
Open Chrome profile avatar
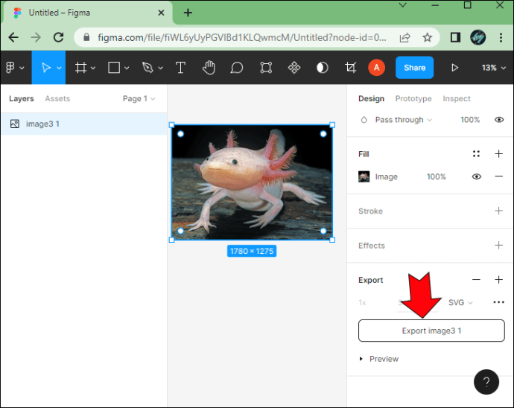(478, 37)
